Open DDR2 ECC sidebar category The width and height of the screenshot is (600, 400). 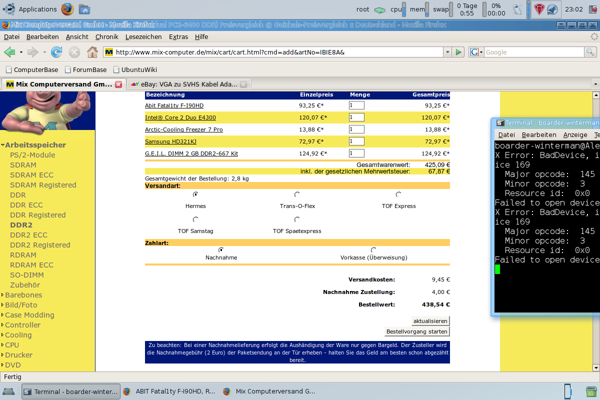[x=28, y=235]
